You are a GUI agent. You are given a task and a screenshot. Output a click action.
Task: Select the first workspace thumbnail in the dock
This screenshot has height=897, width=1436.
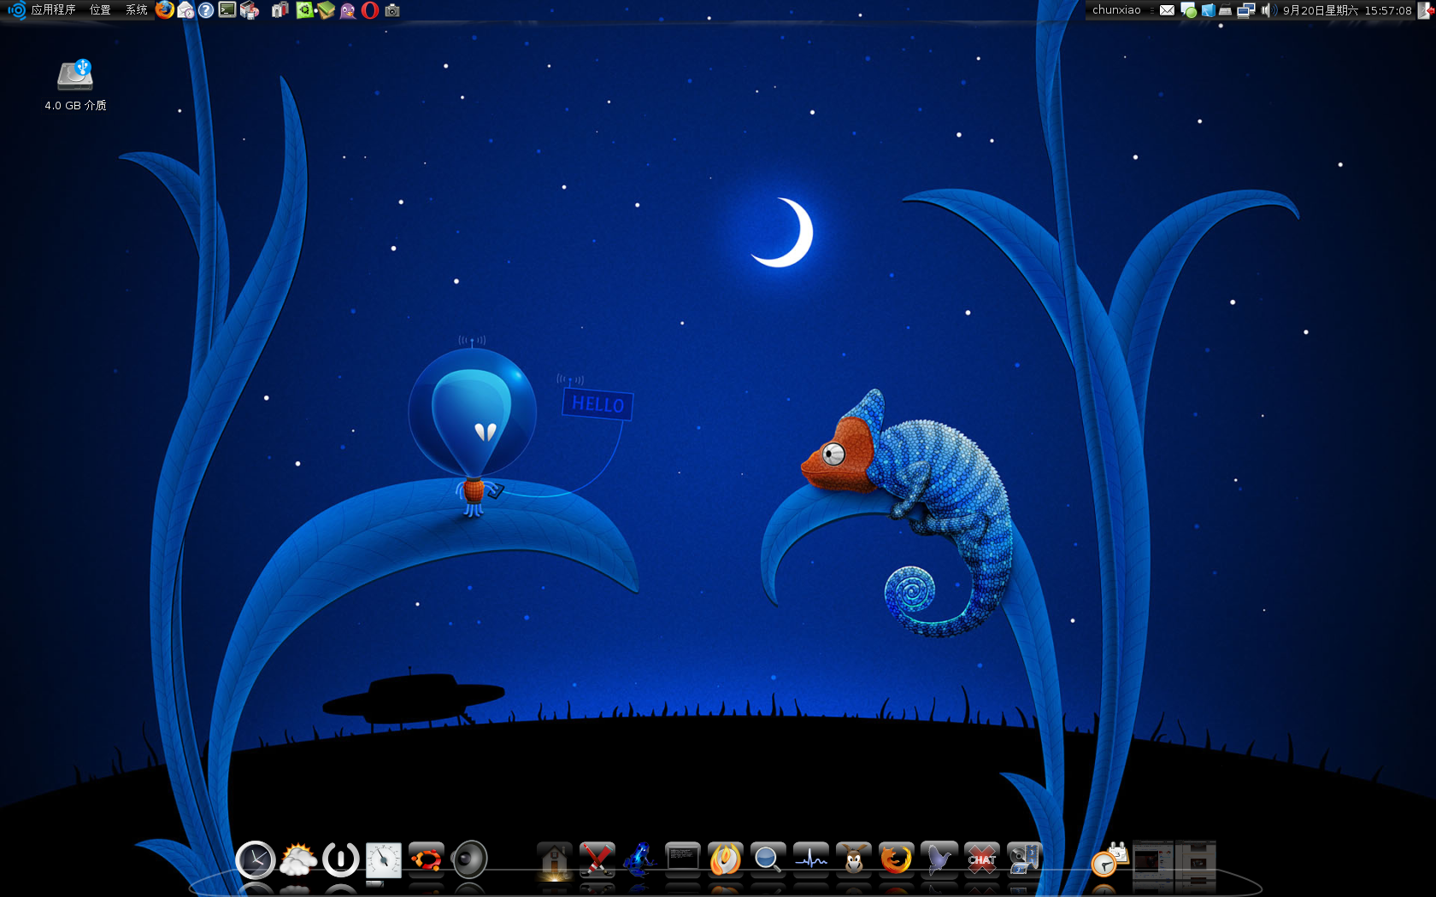1153,859
